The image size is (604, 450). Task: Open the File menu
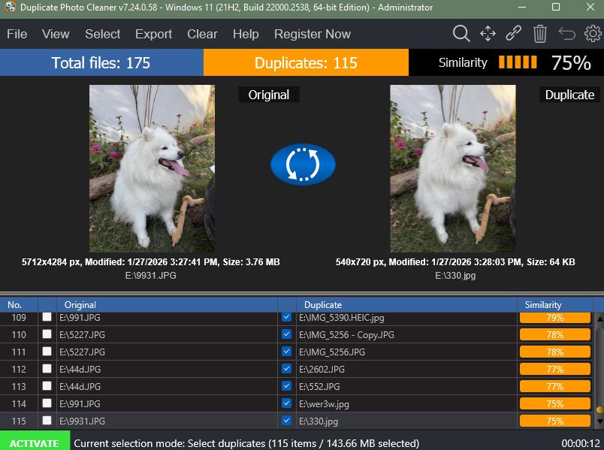tap(17, 34)
